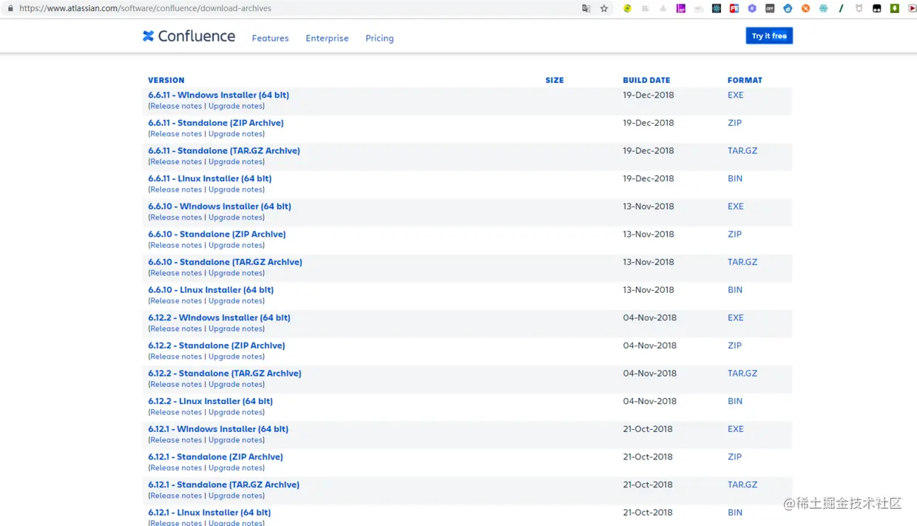Bookmark this page with the star icon
Viewport: 917px width, 526px height.
coord(604,8)
